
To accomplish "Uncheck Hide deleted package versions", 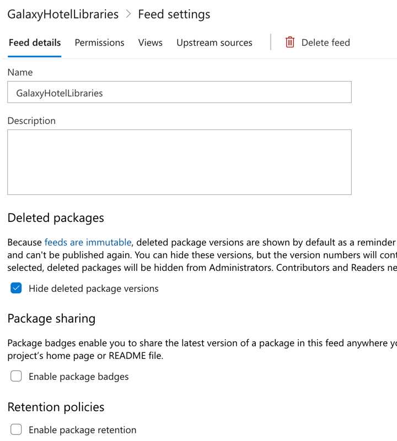I will 16,288.
